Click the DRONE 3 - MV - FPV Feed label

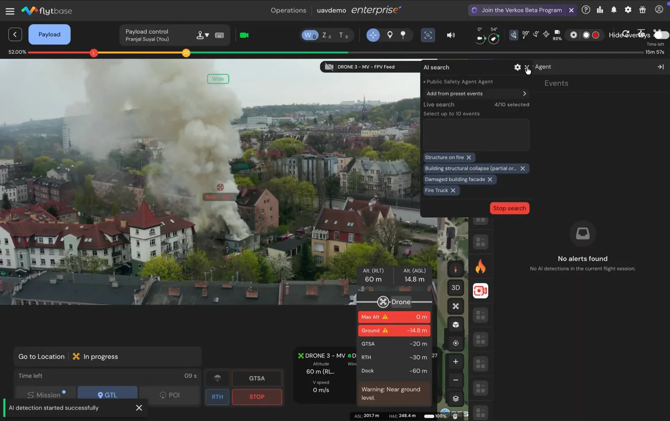[x=366, y=67]
